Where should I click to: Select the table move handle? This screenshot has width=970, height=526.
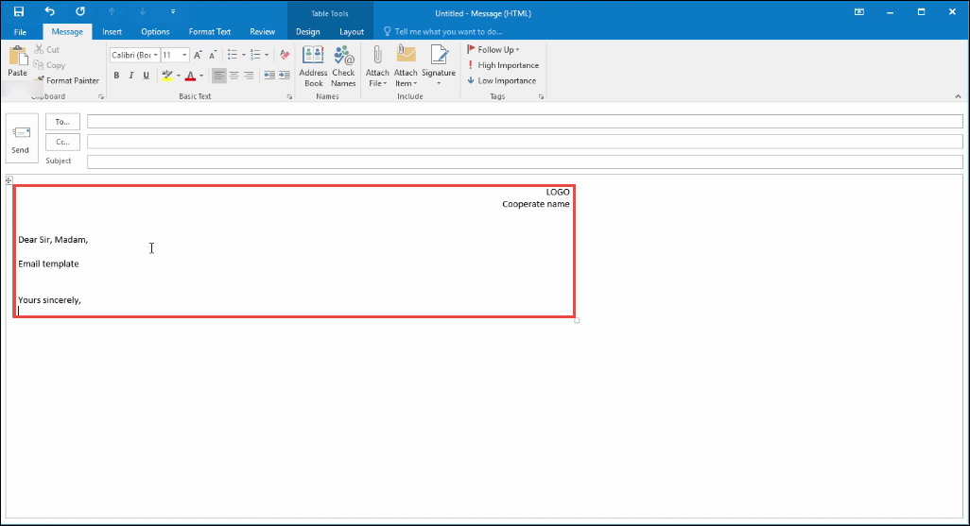pos(9,179)
